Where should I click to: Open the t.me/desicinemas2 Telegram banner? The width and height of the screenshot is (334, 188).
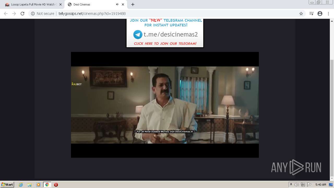click(x=165, y=33)
